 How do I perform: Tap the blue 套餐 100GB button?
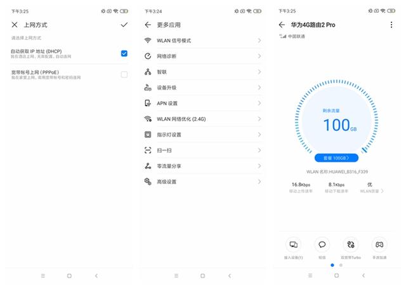[336, 158]
